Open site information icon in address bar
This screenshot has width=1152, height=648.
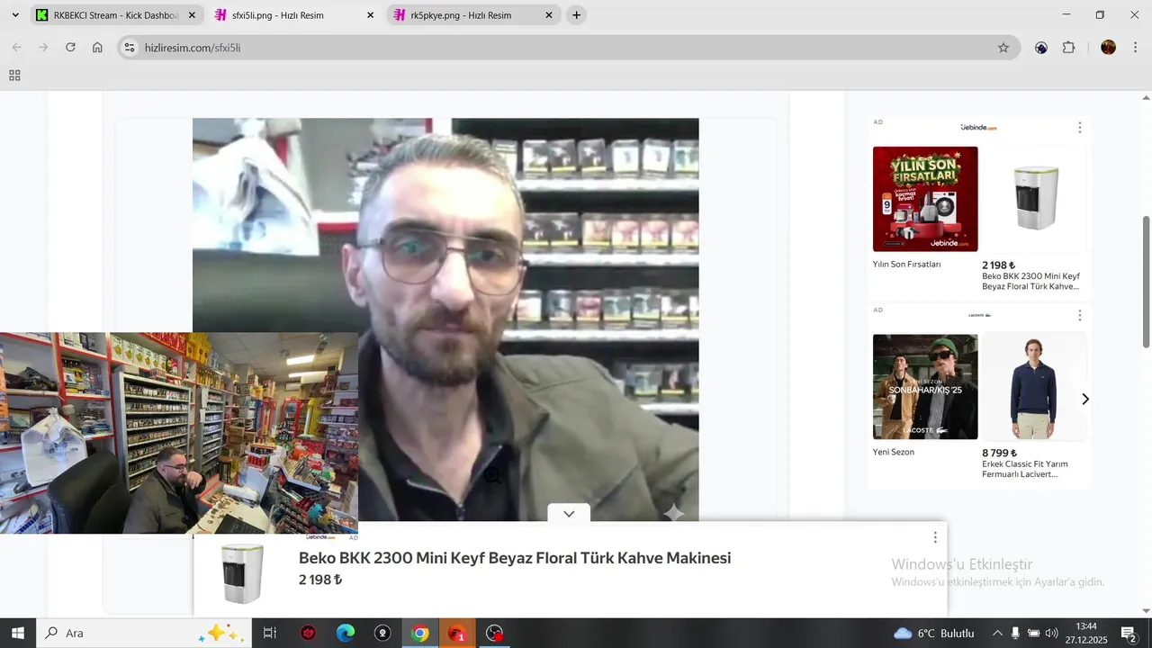coord(130,48)
